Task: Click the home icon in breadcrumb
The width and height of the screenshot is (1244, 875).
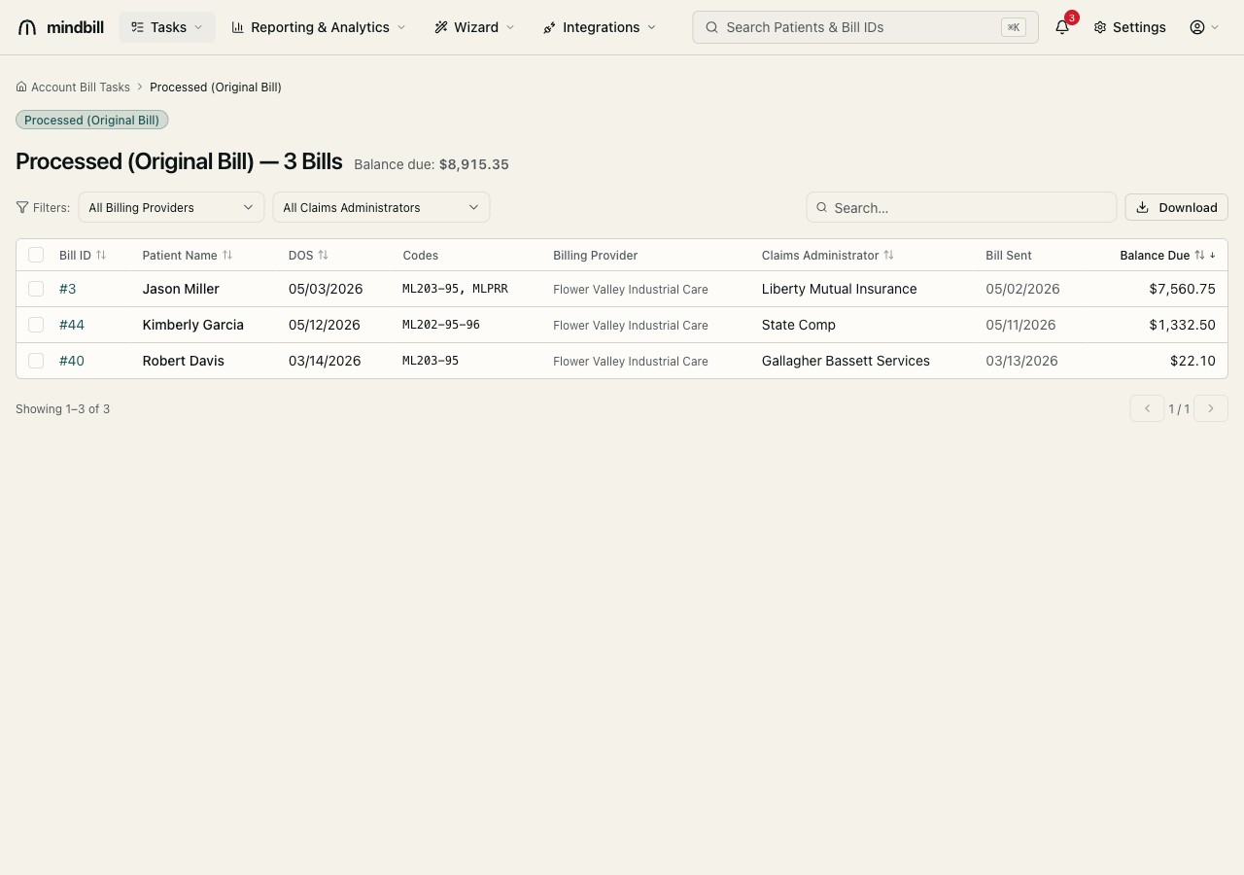Action: (21, 87)
